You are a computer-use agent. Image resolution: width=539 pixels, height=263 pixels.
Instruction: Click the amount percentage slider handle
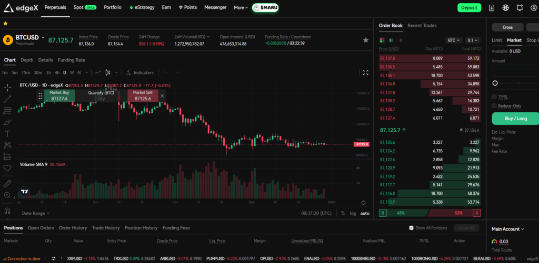pyautogui.click(x=495, y=83)
